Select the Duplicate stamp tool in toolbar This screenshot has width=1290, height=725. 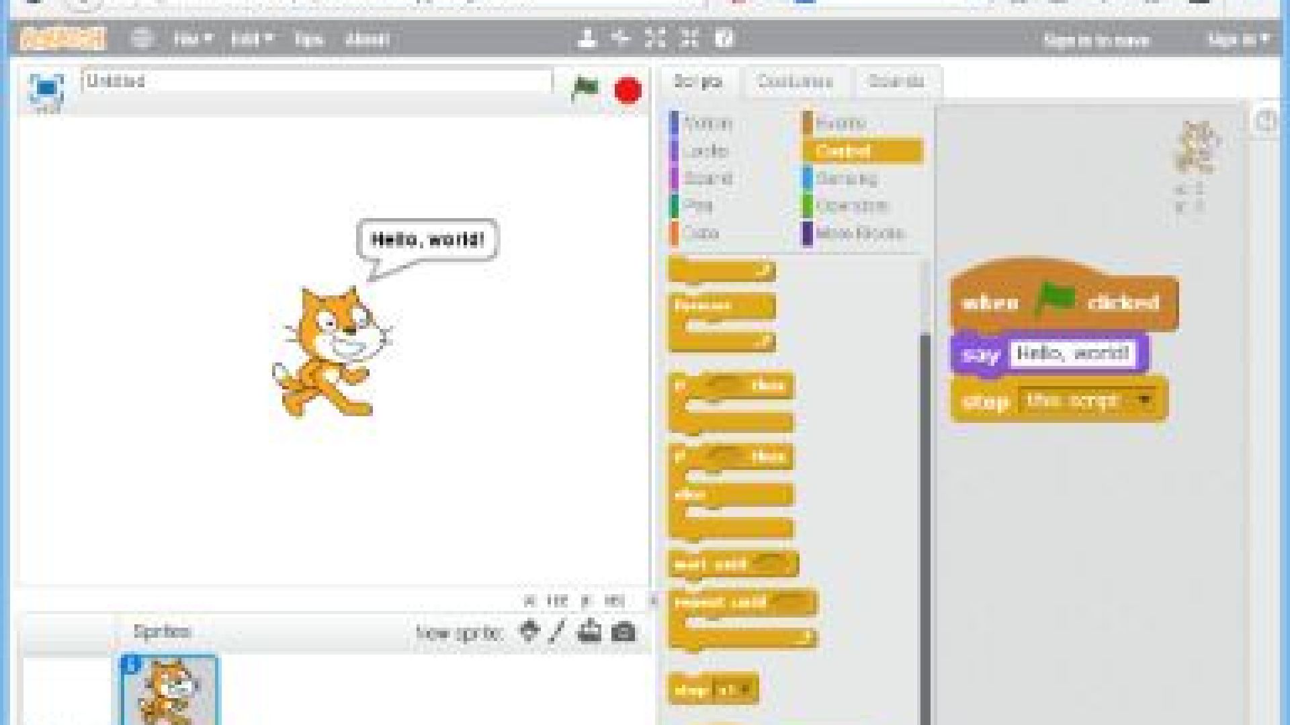click(587, 39)
